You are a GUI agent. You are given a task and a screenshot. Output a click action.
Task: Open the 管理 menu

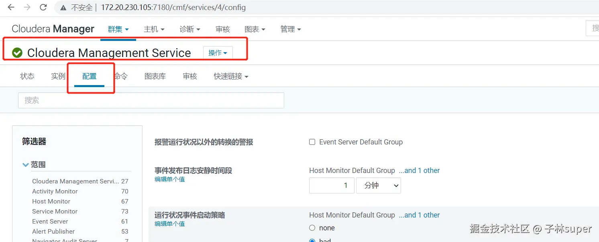[291, 29]
